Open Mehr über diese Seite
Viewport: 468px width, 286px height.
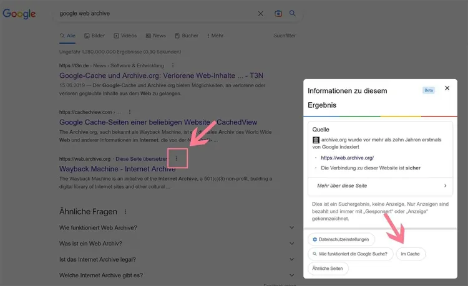[380, 186]
